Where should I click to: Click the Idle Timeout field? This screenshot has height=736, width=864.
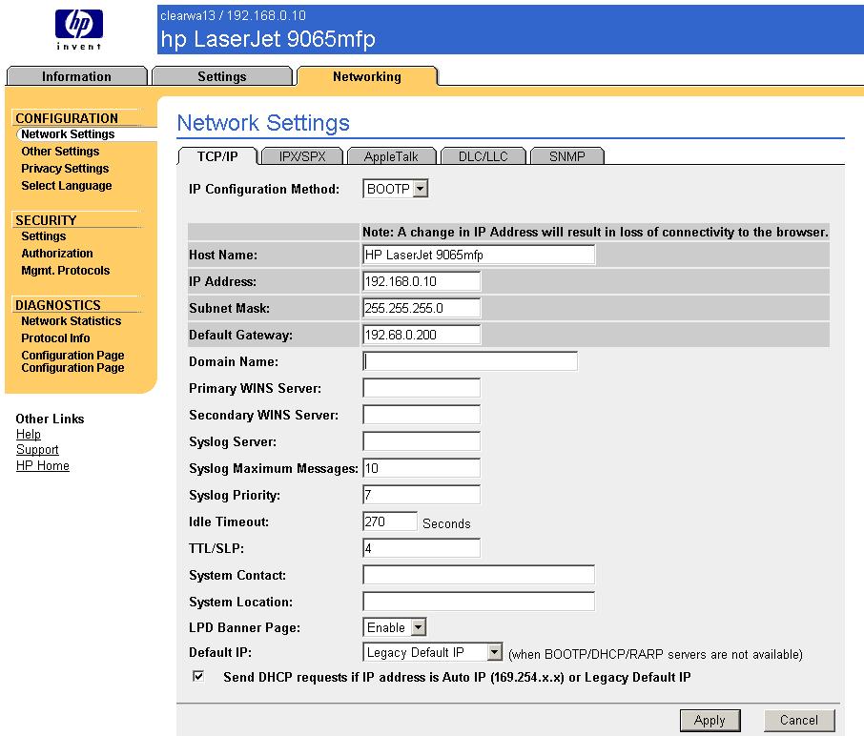[390, 521]
